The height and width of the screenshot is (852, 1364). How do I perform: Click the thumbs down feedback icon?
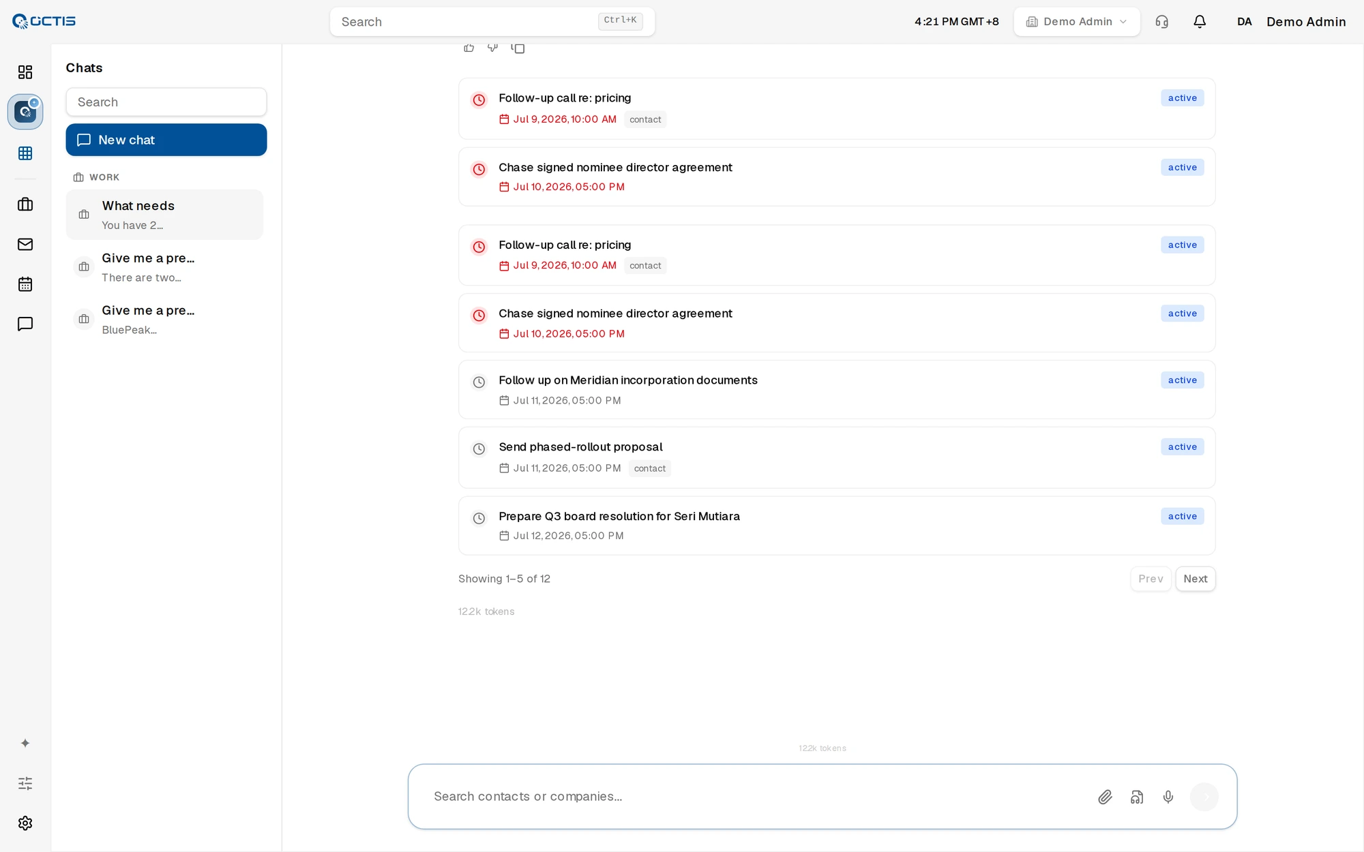point(493,48)
